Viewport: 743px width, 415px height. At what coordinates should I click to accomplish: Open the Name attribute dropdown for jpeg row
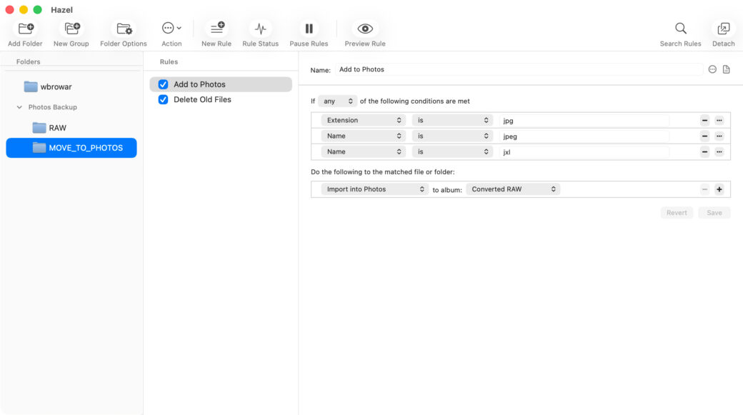pos(363,136)
